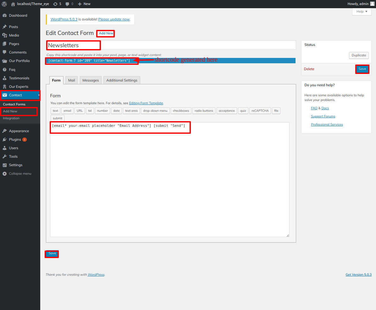This screenshot has height=310, width=376.
Task: Click inside the form template textarea
Action: tap(170, 179)
